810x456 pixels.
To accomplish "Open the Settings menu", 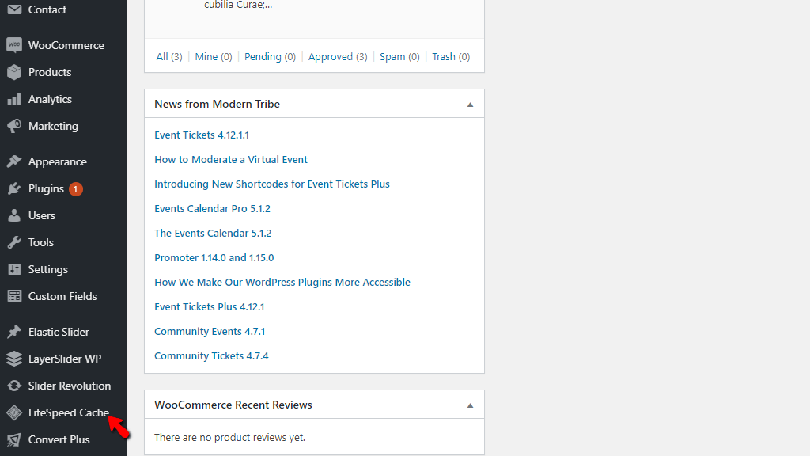I will tap(48, 269).
